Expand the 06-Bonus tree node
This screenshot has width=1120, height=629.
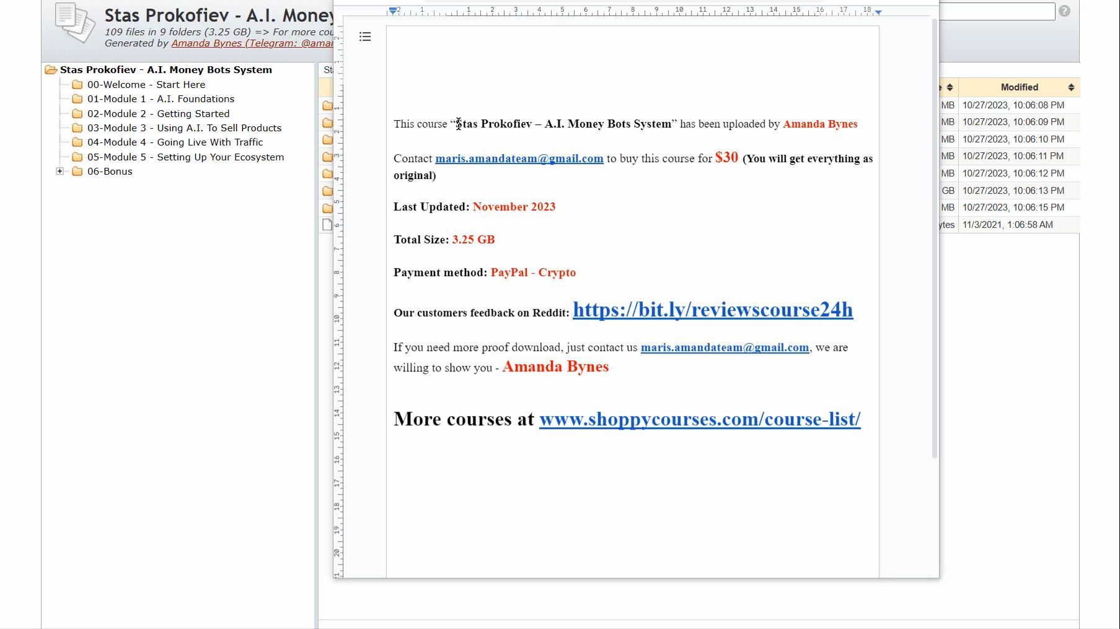pyautogui.click(x=60, y=171)
